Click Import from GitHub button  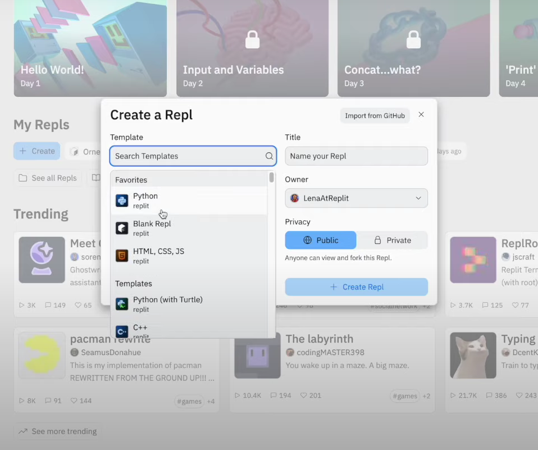[x=375, y=116]
